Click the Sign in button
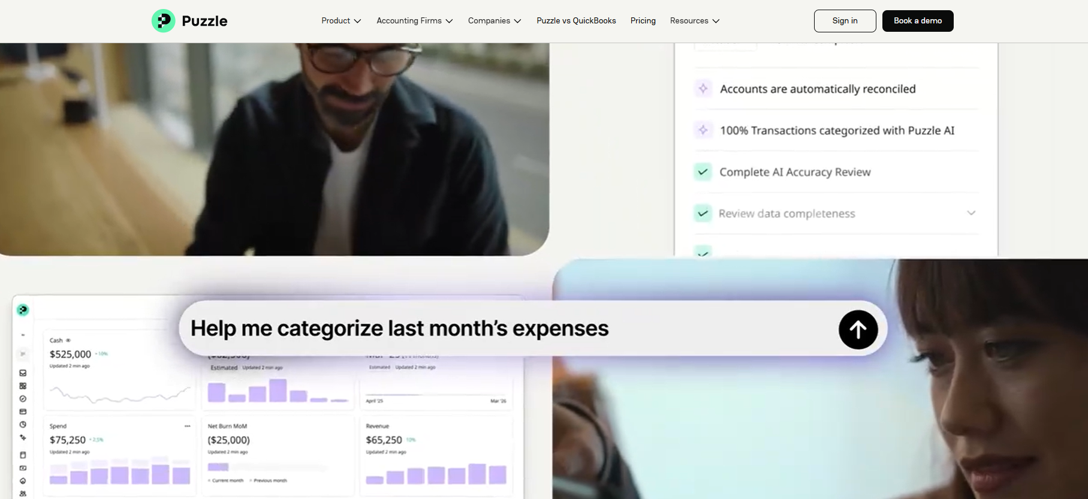Image resolution: width=1088 pixels, height=499 pixels. 845,21
